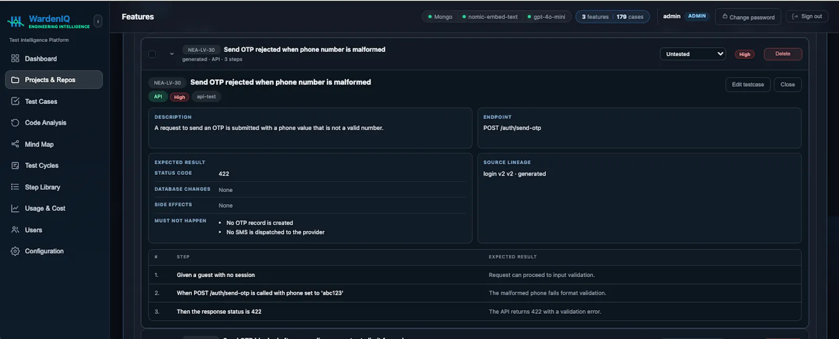Click step 'Then the response status is 422'

coord(219,312)
